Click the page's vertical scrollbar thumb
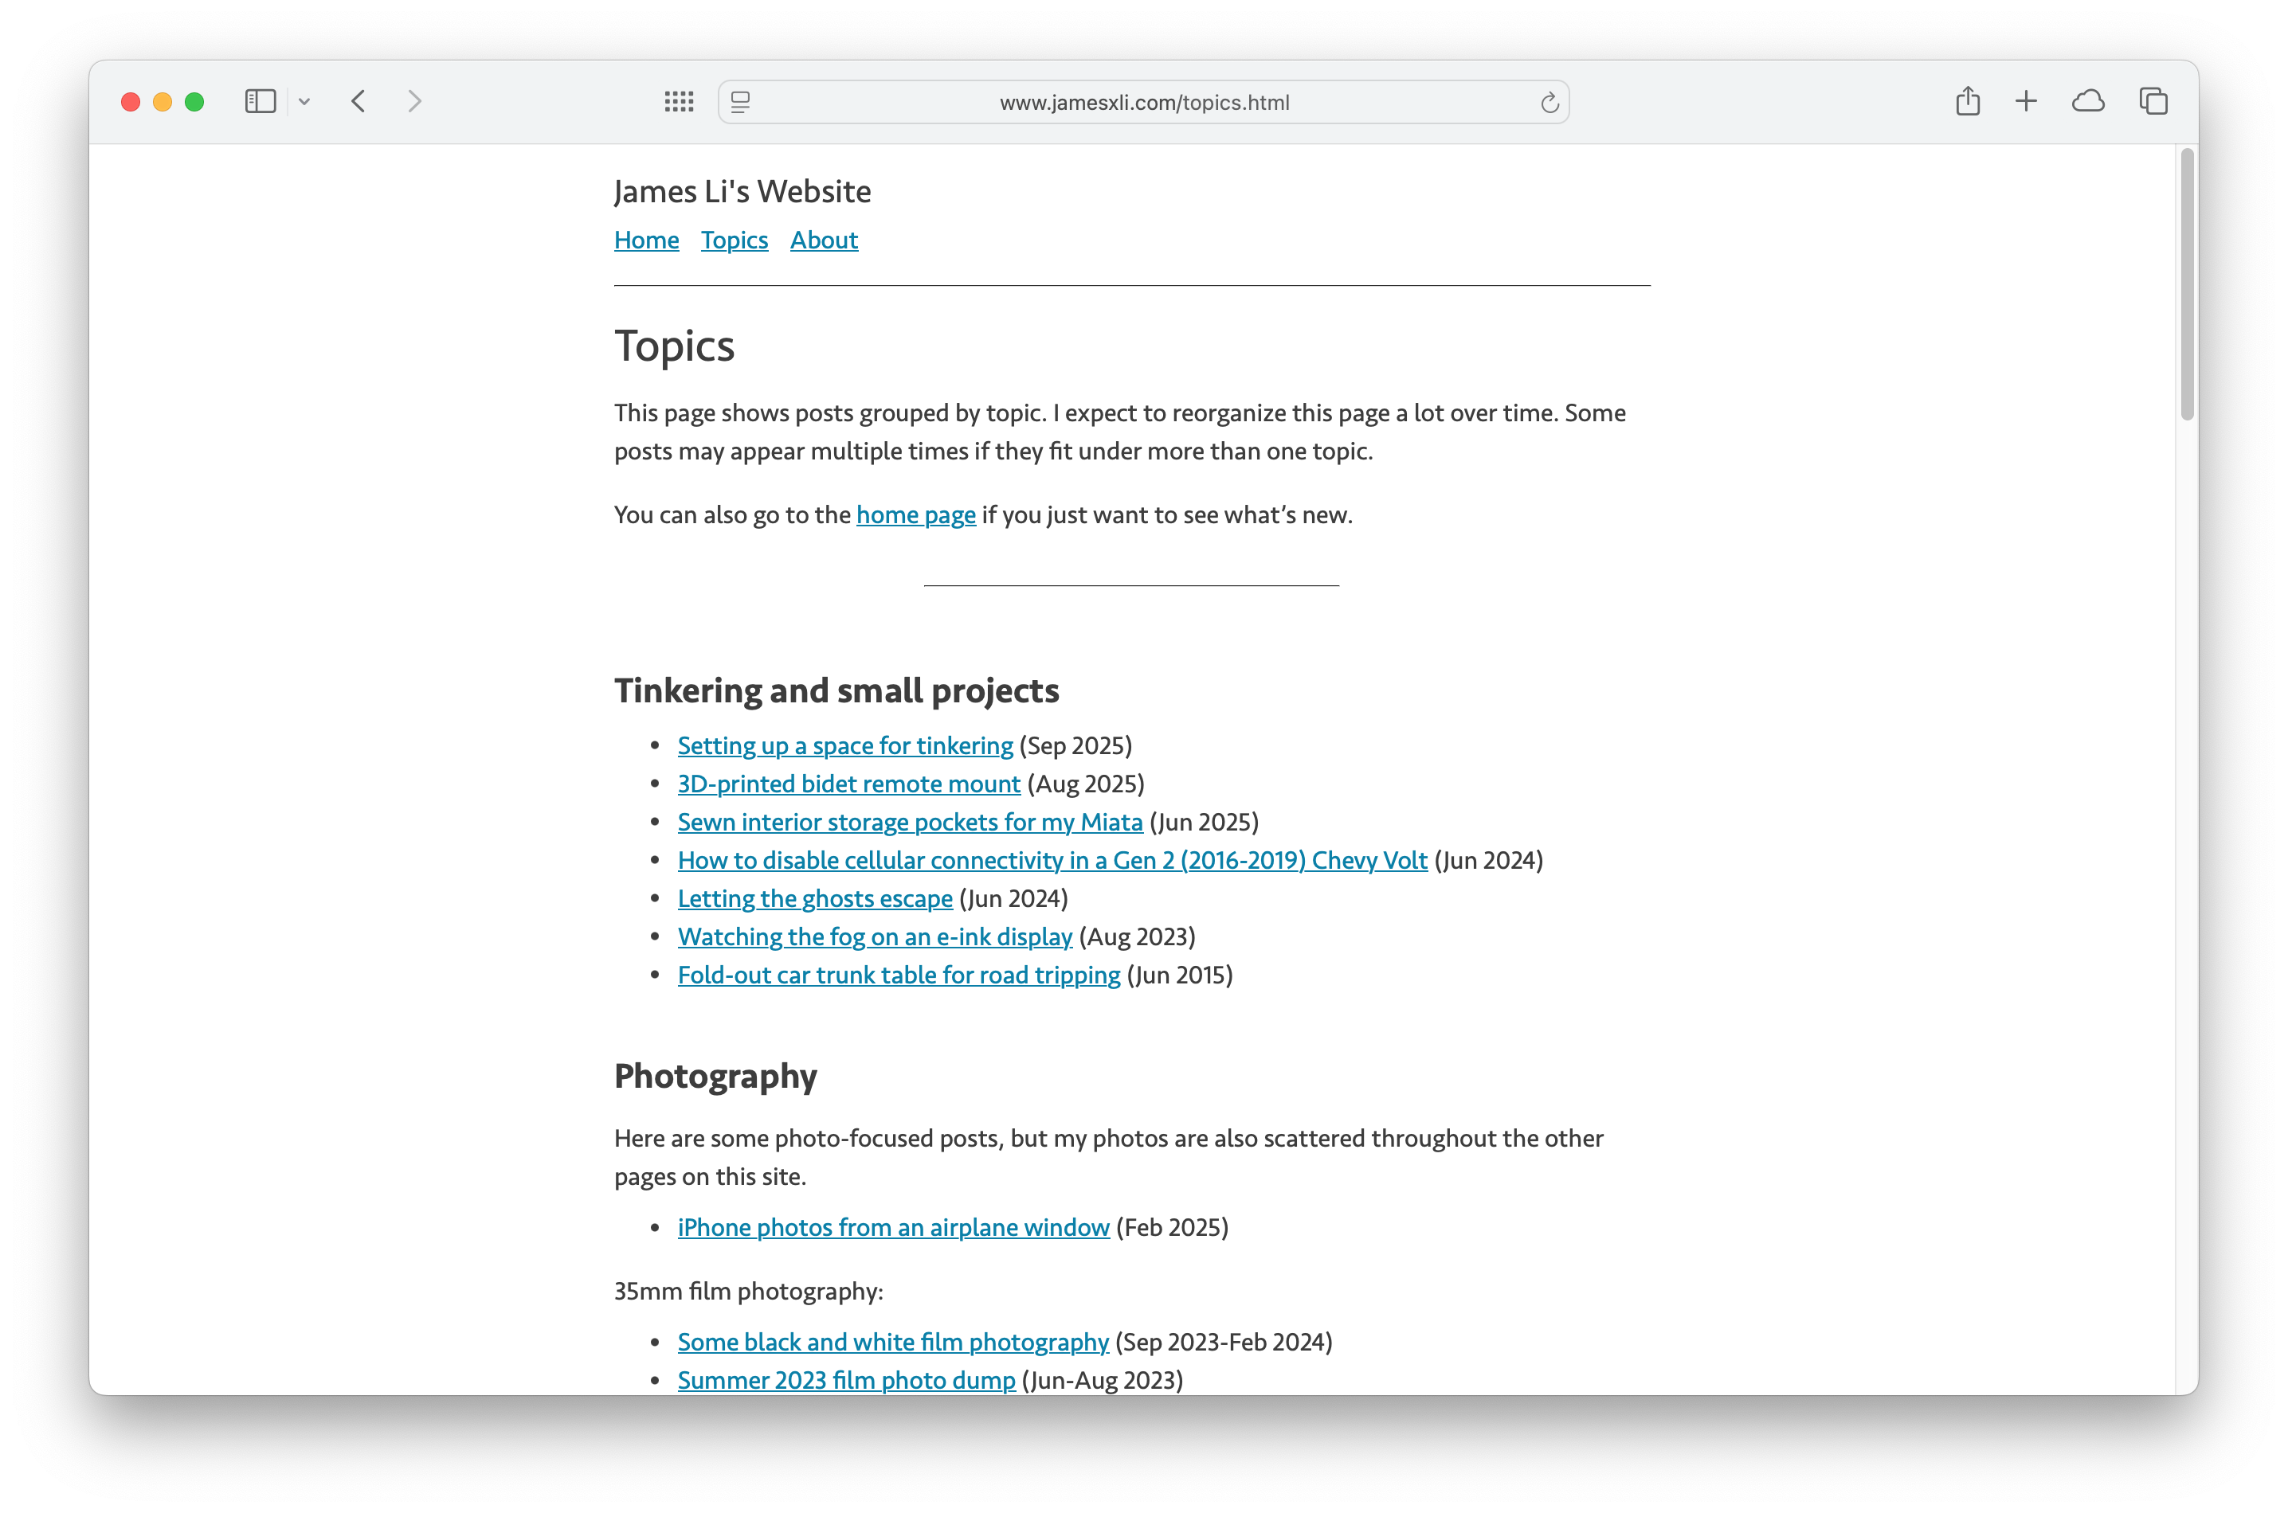 [2187, 284]
